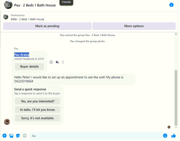View Buyer details
The width and height of the screenshot is (180, 141).
(30, 66)
